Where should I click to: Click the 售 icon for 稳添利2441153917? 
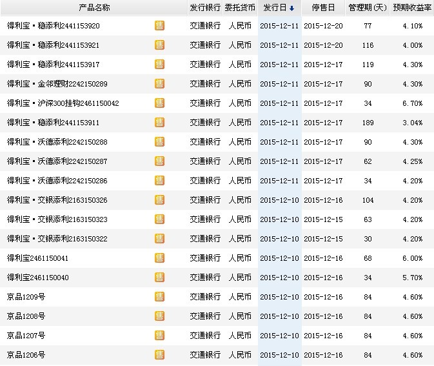click(x=159, y=65)
